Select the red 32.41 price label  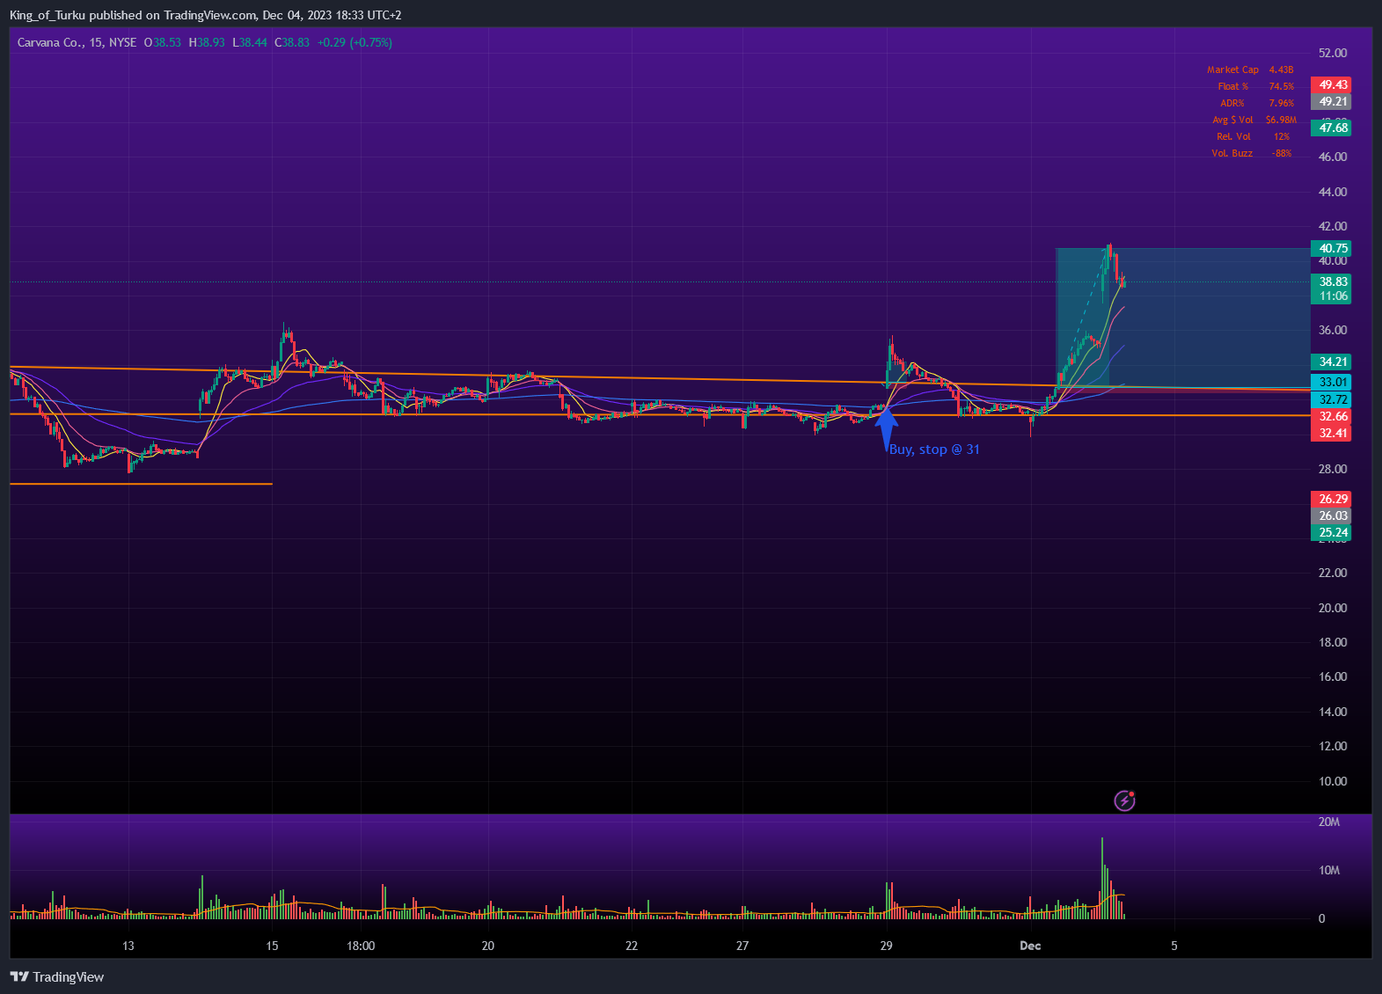coord(1331,434)
